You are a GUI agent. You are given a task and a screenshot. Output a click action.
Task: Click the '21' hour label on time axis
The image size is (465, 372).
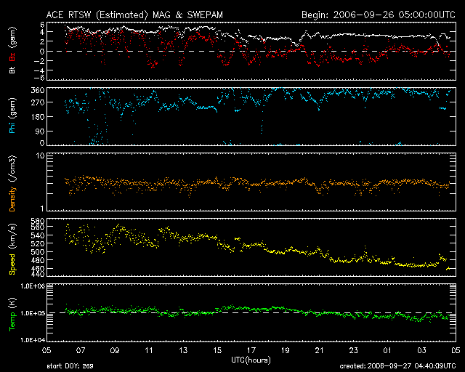pyautogui.click(x=320, y=350)
